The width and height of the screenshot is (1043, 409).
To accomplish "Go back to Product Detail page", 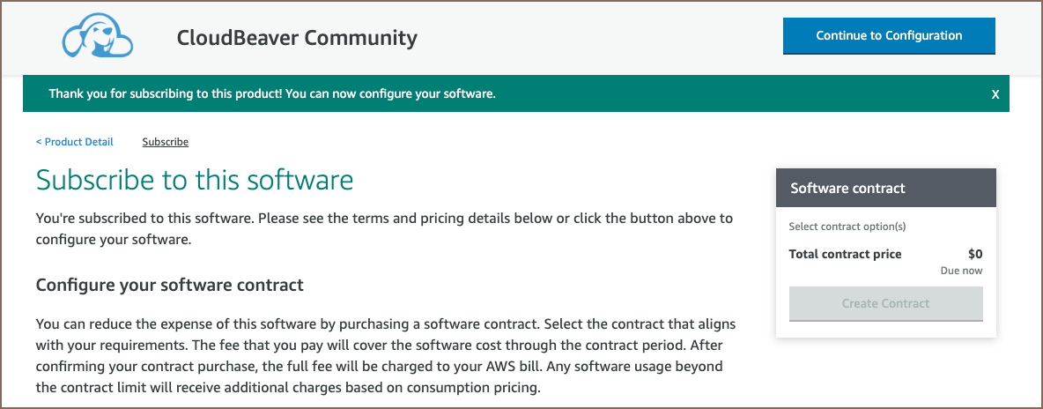I will [x=75, y=142].
